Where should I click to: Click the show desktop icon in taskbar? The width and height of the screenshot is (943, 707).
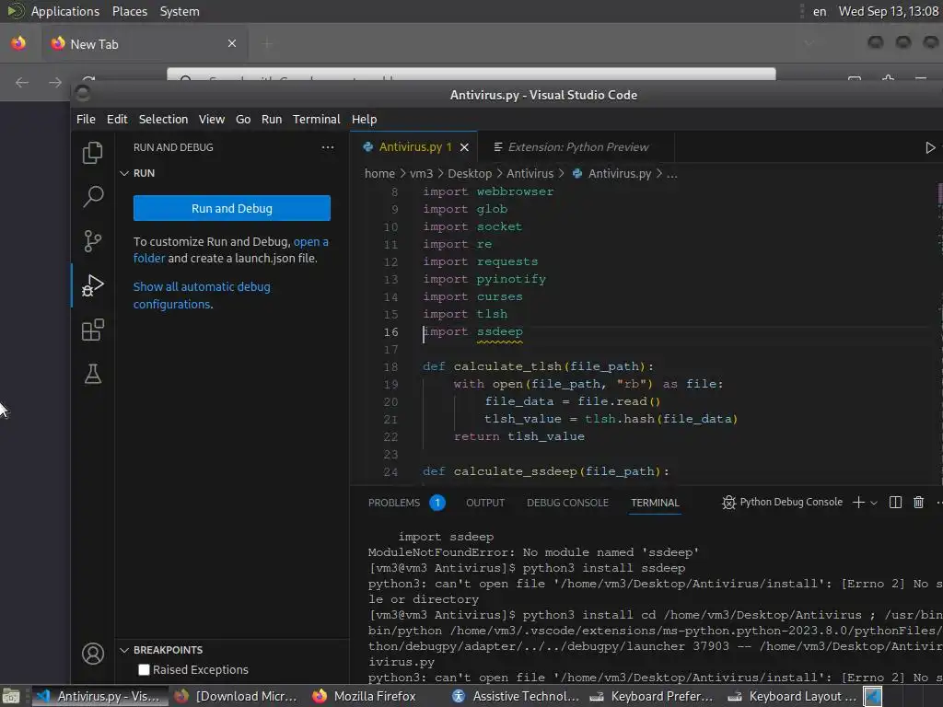click(x=11, y=696)
